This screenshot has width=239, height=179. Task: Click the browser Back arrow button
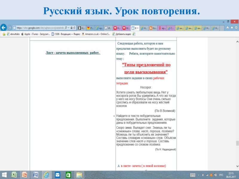(3, 27)
